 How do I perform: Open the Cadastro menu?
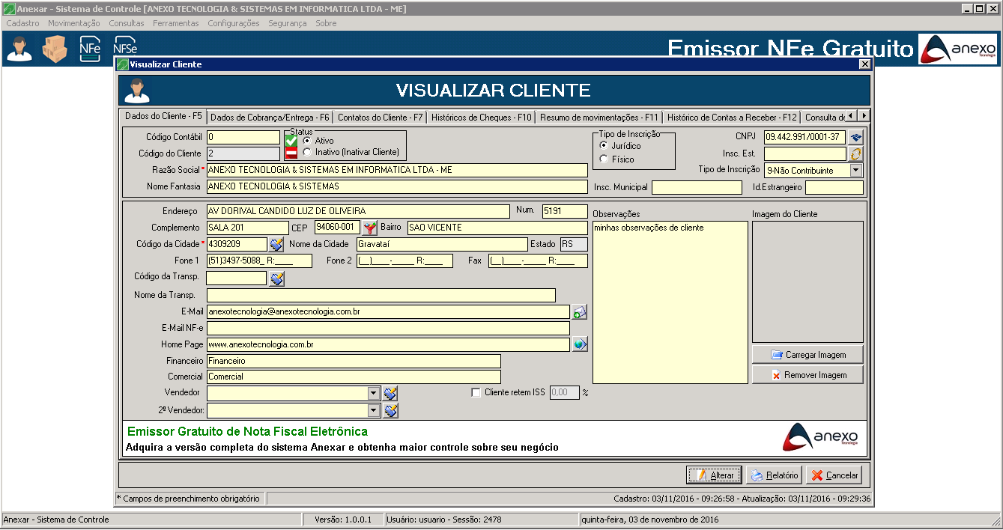point(22,23)
